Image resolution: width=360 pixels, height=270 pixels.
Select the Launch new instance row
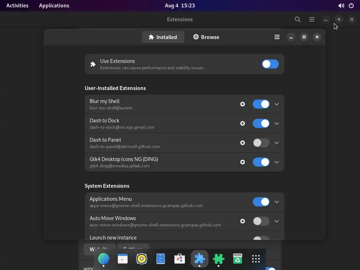pos(184,236)
